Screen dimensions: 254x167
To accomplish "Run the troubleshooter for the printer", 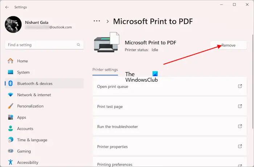I will tap(169, 126).
